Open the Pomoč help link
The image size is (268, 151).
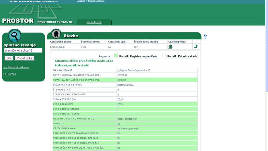[x=10, y=74]
